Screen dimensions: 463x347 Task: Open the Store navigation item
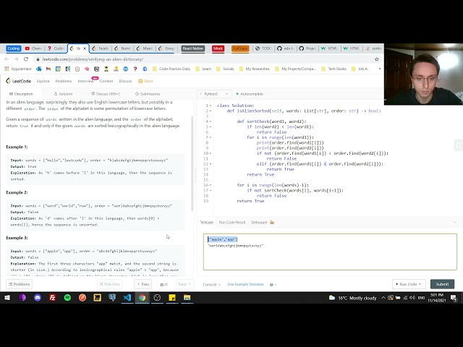[145, 81]
